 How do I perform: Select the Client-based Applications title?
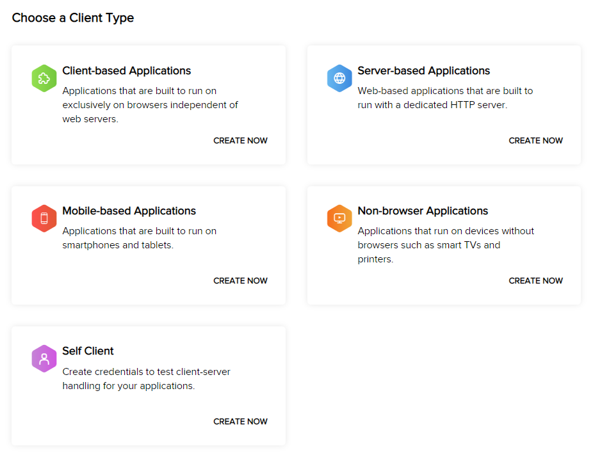pyautogui.click(x=126, y=70)
